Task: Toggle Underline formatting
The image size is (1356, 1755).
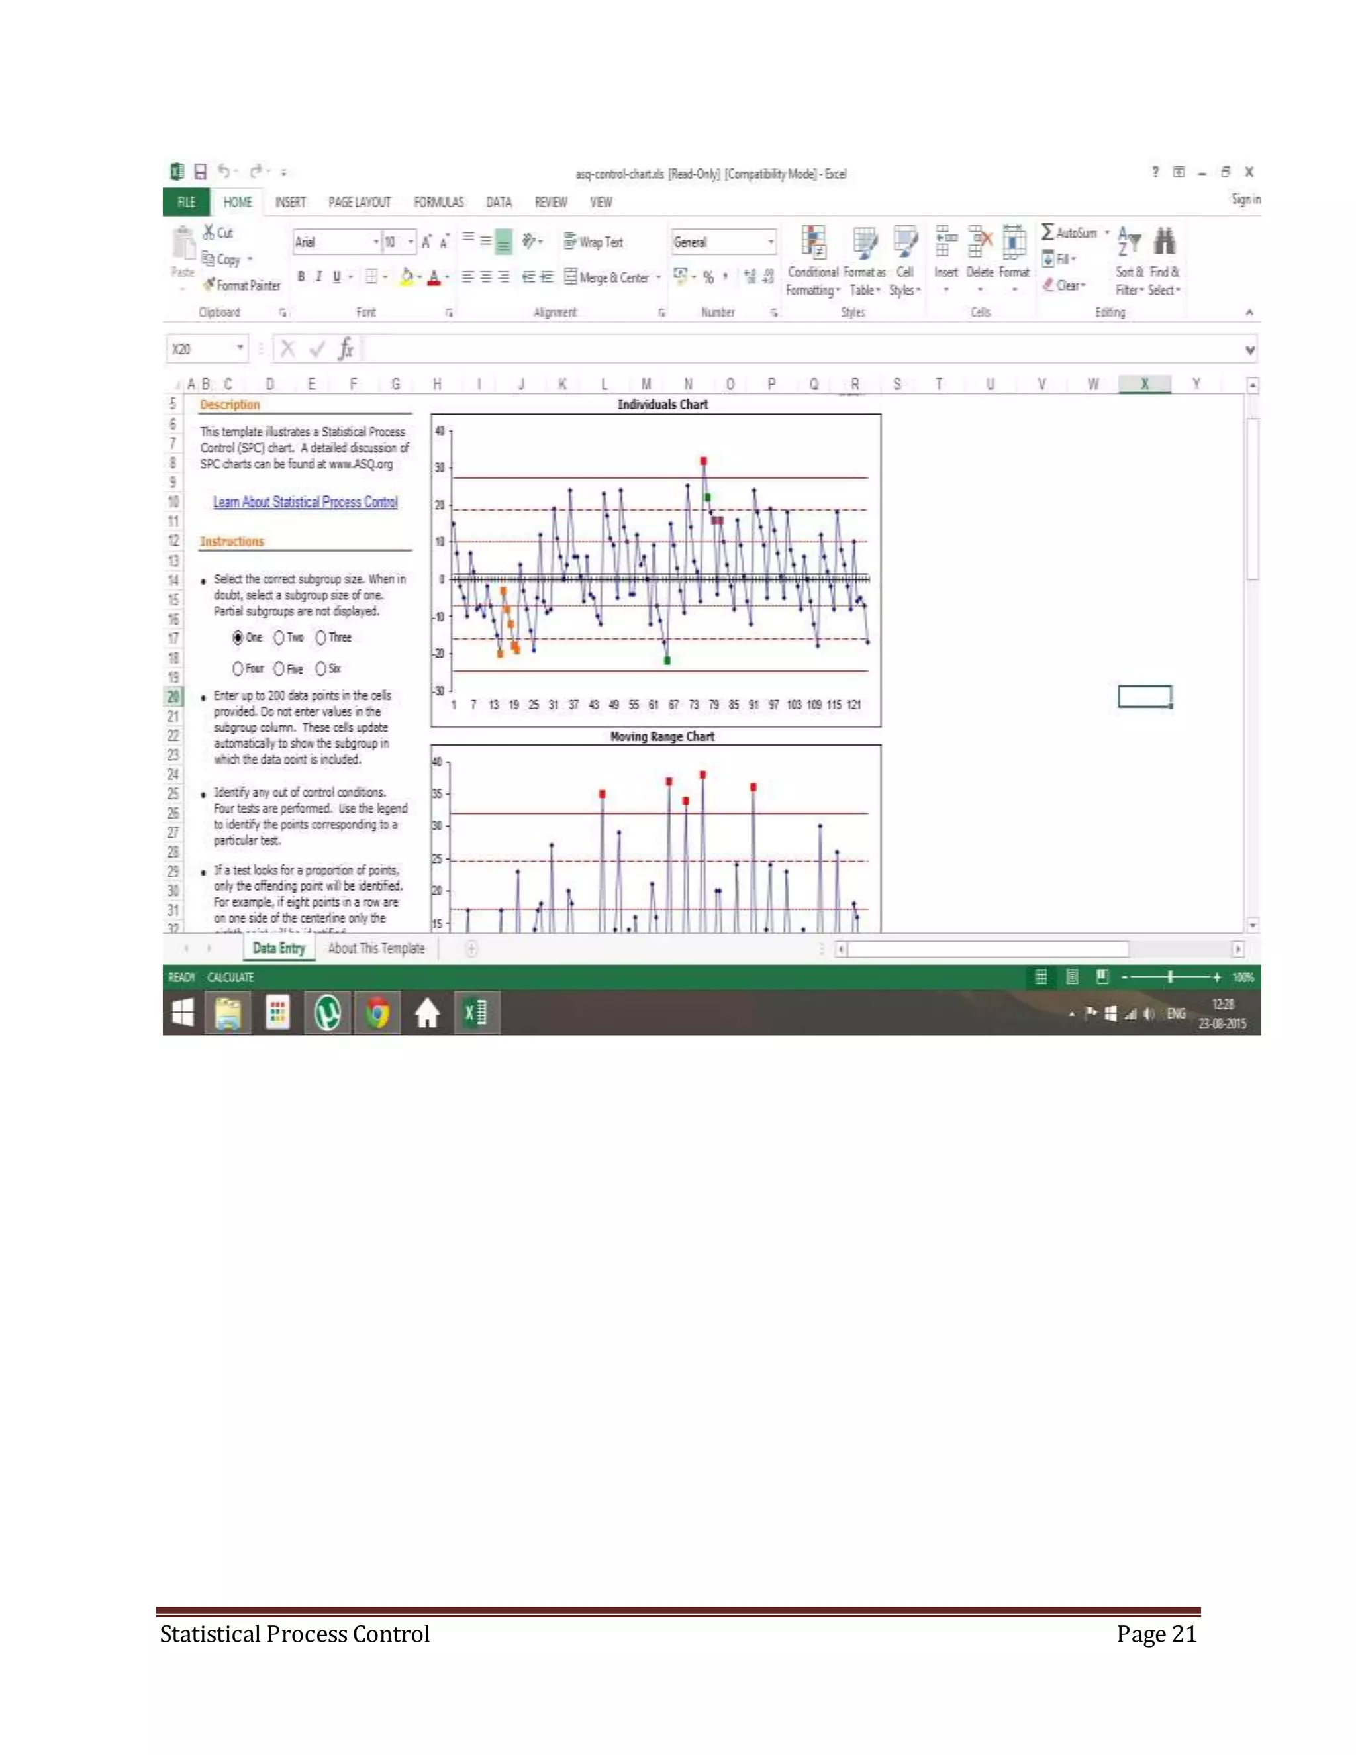Action: (x=336, y=276)
